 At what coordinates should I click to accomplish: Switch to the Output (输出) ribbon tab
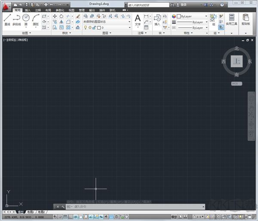(92, 10)
